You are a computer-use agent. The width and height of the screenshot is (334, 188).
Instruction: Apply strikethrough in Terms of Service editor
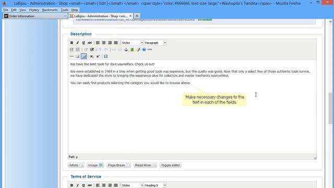point(90,185)
